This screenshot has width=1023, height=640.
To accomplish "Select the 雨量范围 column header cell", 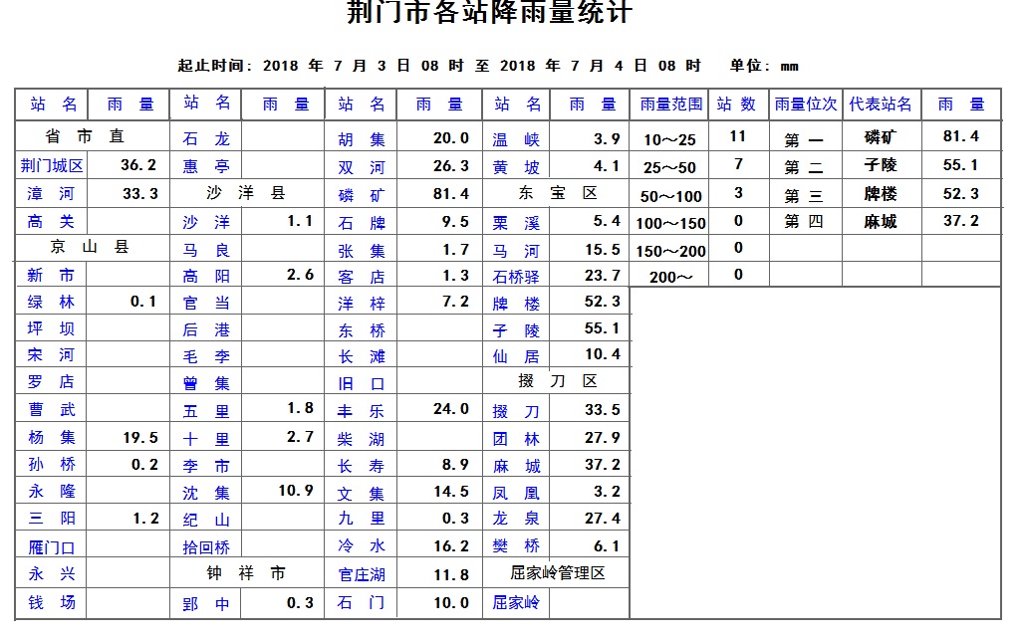I will point(670,105).
